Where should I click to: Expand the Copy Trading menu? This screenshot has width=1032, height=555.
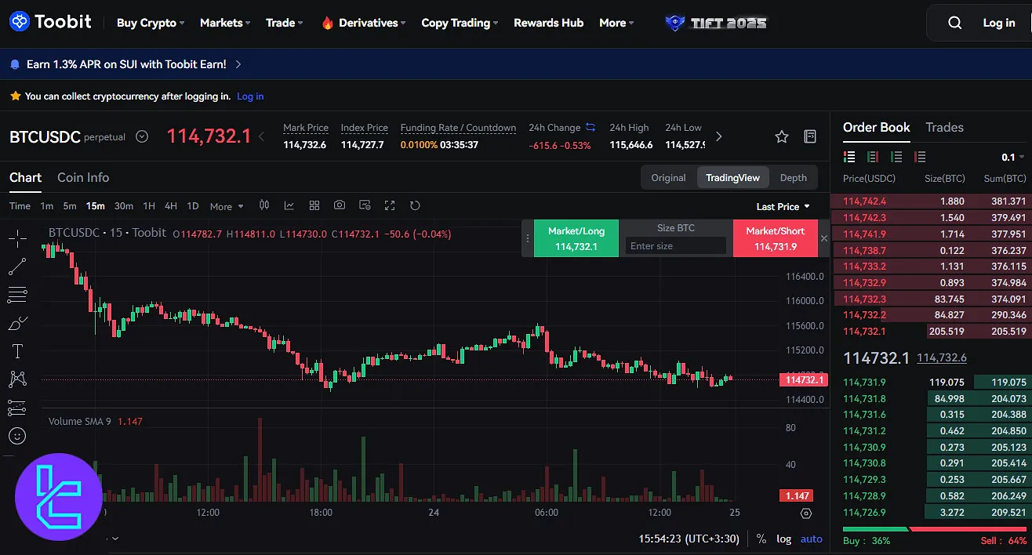pos(460,23)
